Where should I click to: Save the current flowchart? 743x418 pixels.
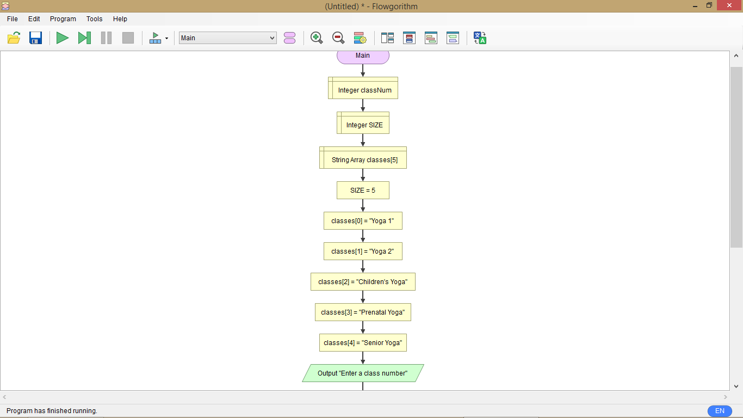[x=35, y=38]
